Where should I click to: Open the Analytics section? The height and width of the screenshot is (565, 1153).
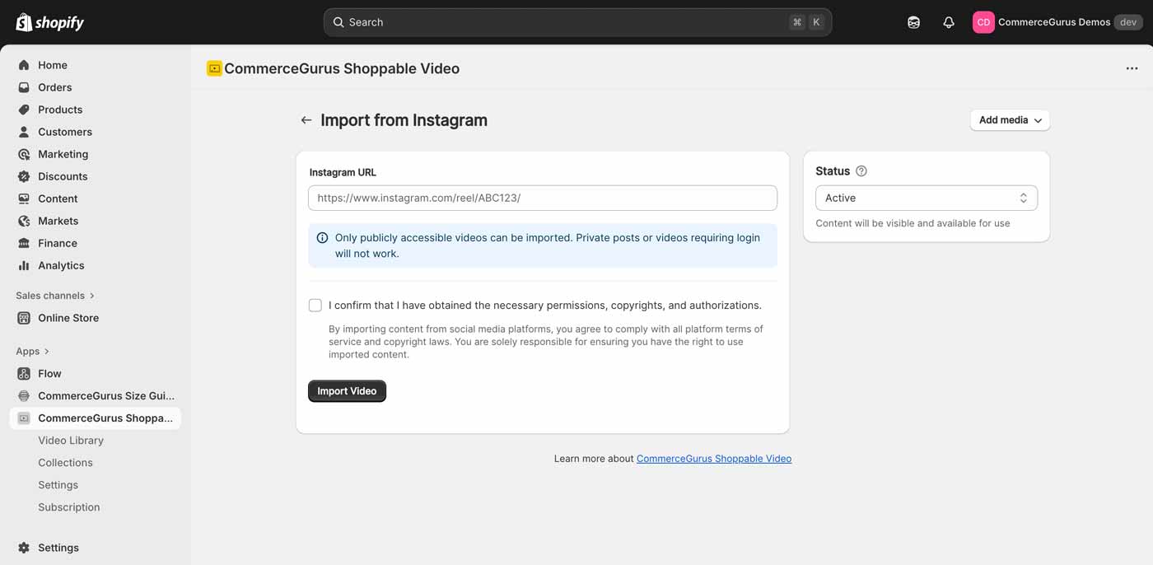tap(61, 264)
